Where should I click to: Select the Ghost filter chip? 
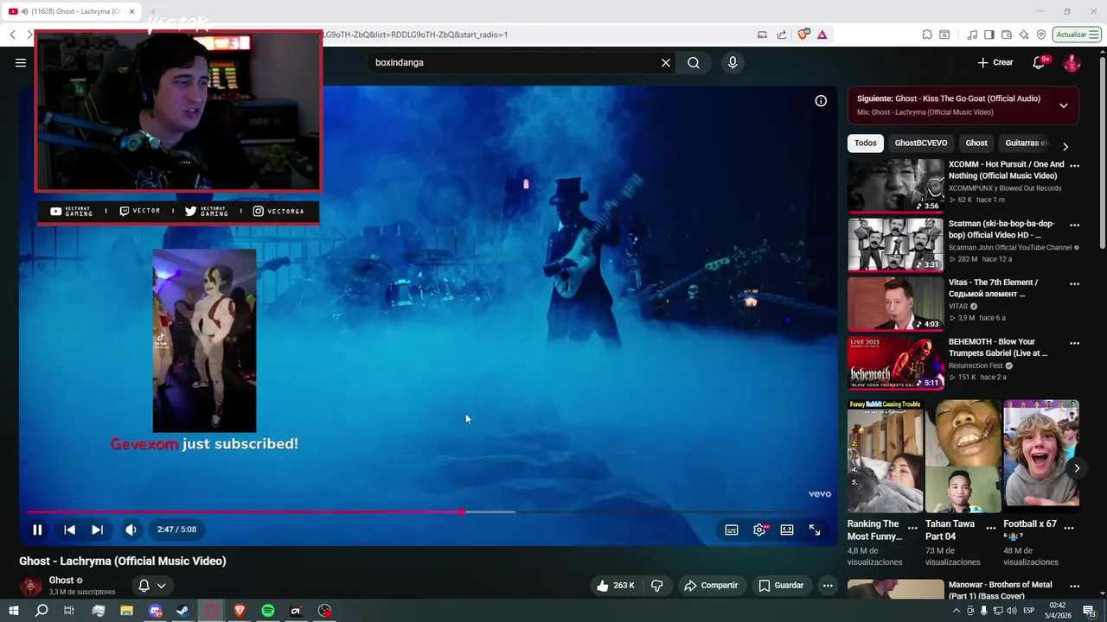pyautogui.click(x=976, y=143)
